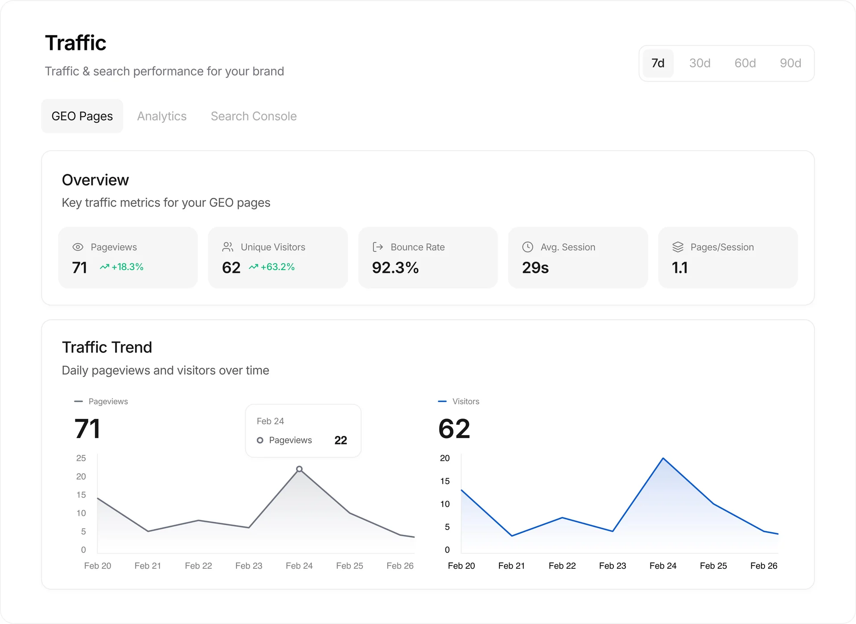
Task: Click the Traffic page heading
Action: point(76,42)
